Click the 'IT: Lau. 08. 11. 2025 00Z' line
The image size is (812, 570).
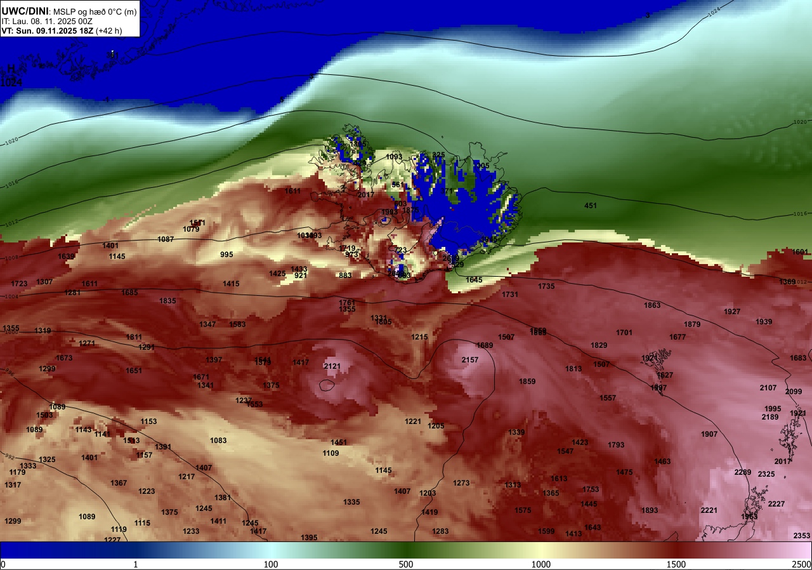pos(48,21)
